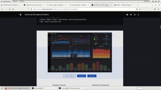Click the Docker top (16) header title
The width and height of the screenshot is (161, 90).
37,14
